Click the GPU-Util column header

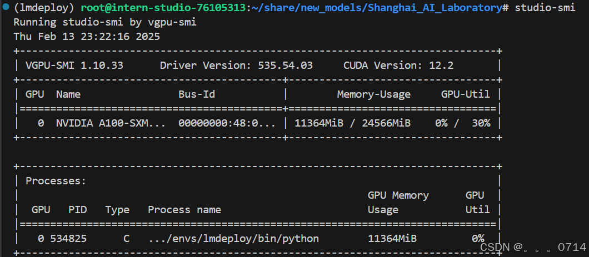coord(466,94)
